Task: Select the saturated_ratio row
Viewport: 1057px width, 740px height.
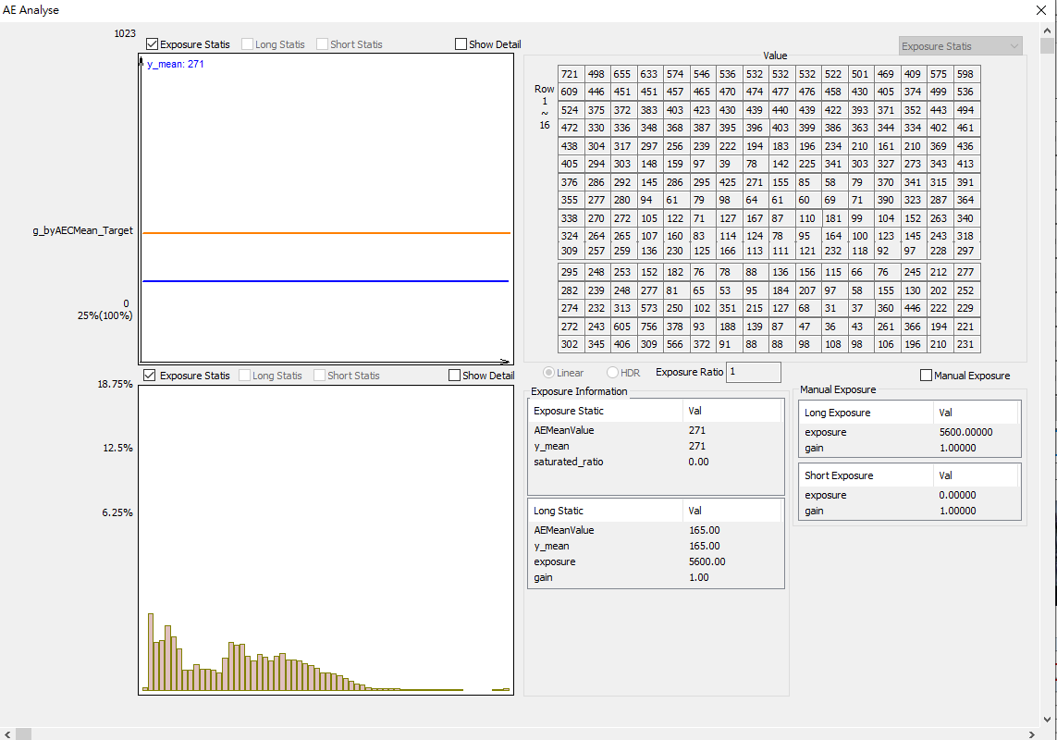Action: (x=569, y=462)
